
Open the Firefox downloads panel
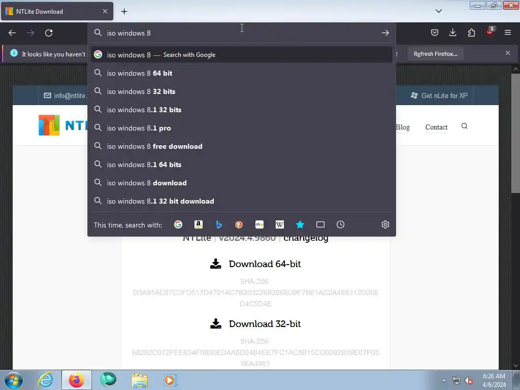coord(452,32)
